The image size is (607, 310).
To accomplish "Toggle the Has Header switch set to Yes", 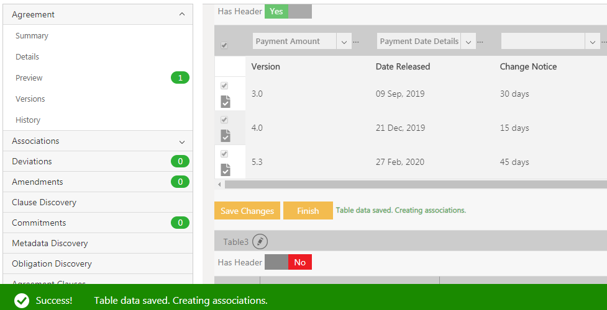I will (x=288, y=11).
